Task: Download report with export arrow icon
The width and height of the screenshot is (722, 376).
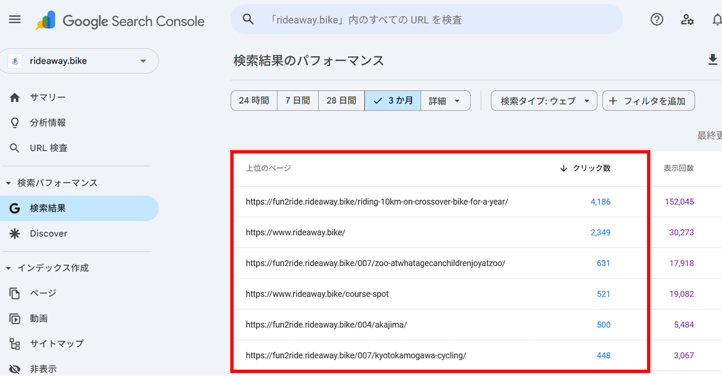Action: tap(713, 60)
